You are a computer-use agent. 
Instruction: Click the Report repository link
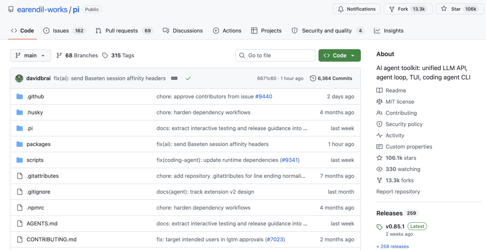[398, 192]
